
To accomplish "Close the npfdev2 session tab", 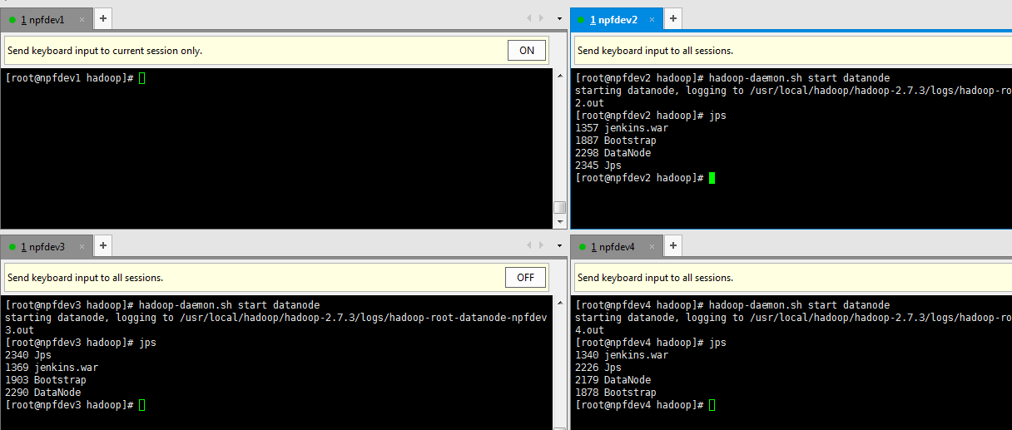I will 652,20.
